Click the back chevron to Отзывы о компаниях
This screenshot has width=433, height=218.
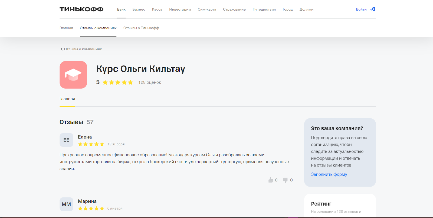(62, 49)
